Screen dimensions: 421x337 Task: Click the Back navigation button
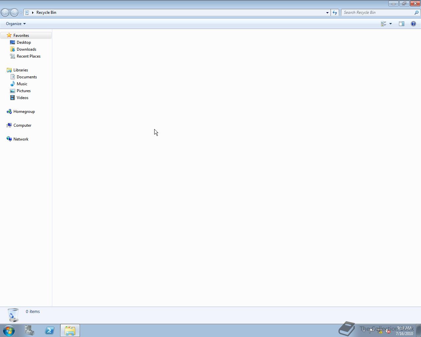(x=5, y=13)
